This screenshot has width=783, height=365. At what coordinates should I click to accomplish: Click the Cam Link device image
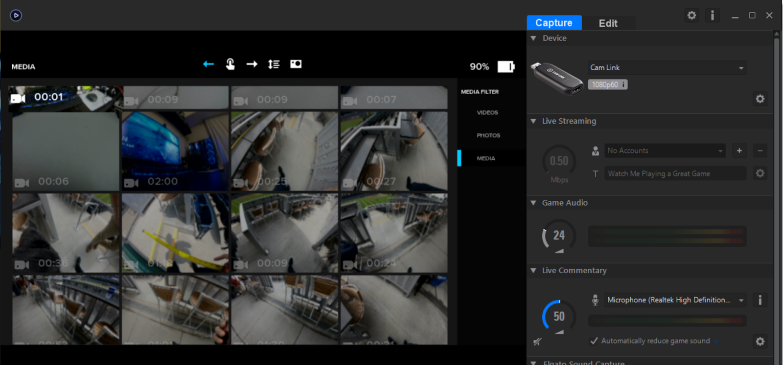(x=557, y=79)
